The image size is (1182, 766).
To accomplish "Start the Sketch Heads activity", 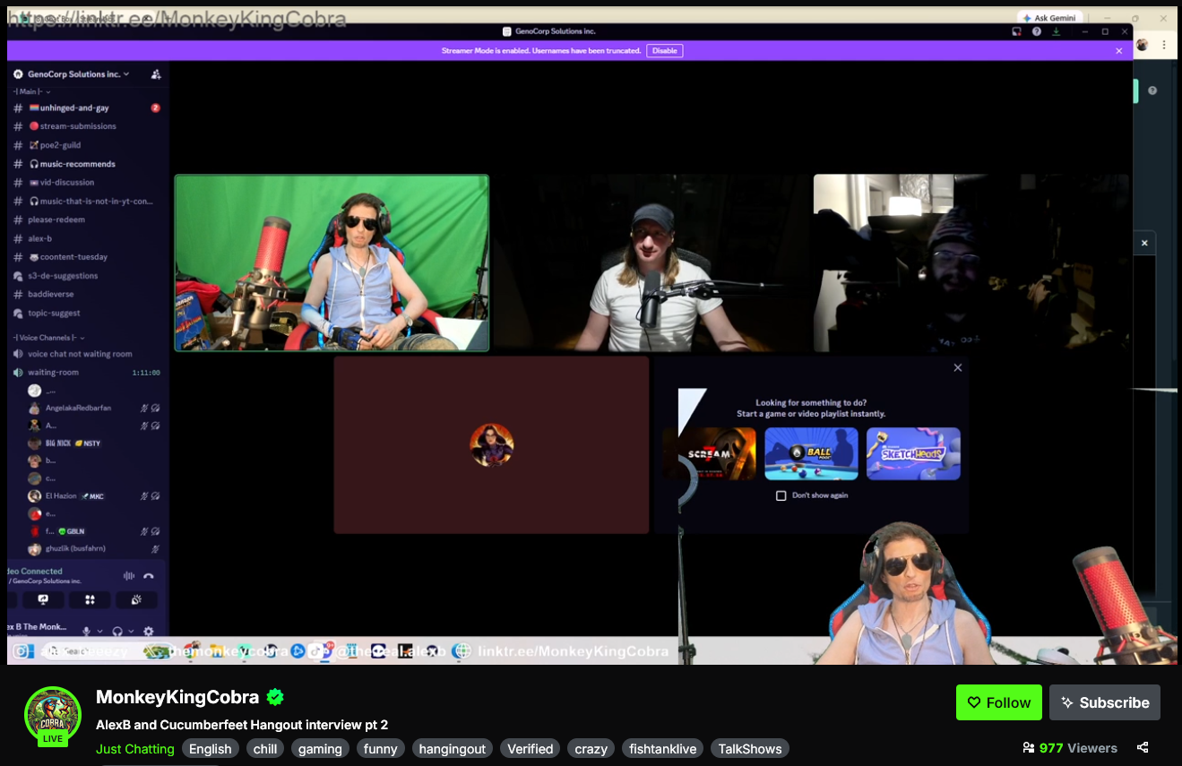I will tap(913, 453).
